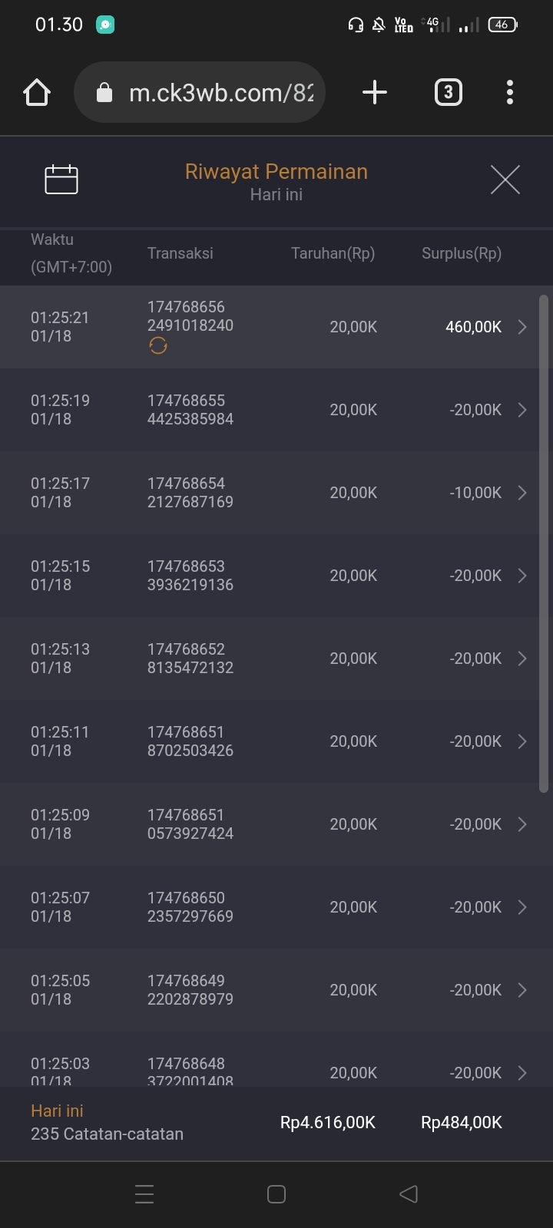Open the calendar date picker icon
553x1228 pixels.
point(61,180)
